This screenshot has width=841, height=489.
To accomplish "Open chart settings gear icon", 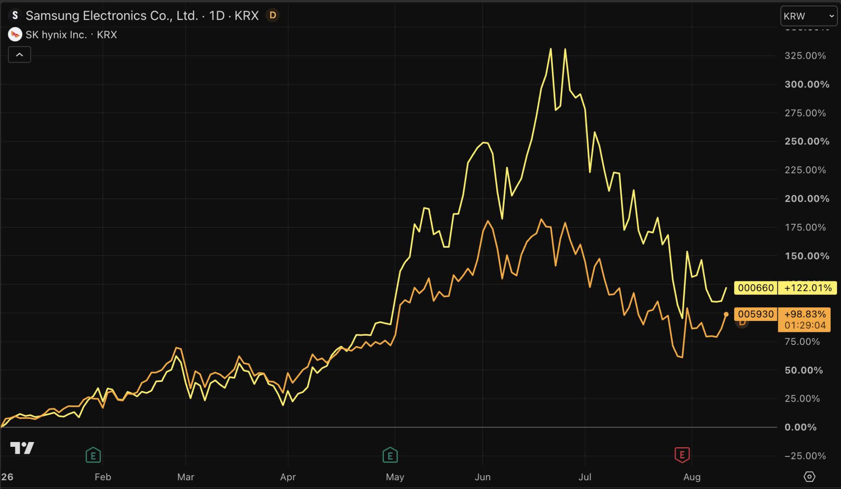I will point(809,476).
